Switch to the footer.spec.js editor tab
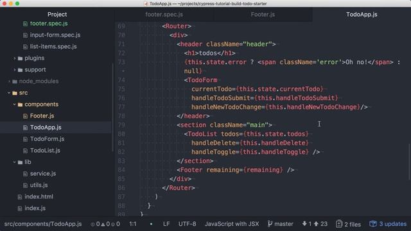 (164, 14)
